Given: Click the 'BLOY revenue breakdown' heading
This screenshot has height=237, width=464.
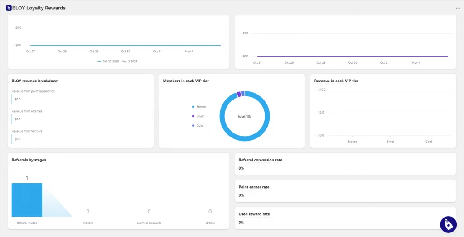Looking at the screenshot, I should pyautogui.click(x=35, y=81).
